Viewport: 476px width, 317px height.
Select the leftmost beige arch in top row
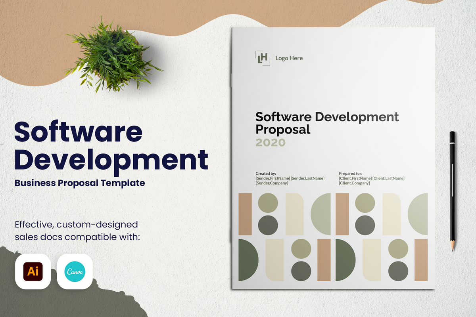click(x=294, y=214)
